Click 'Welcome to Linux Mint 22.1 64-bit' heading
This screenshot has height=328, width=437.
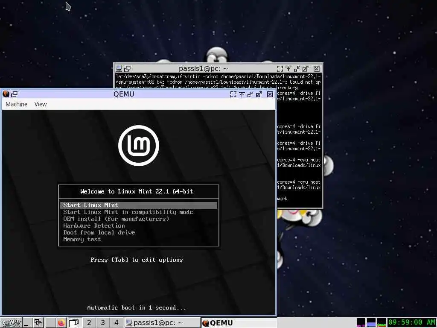pos(137,191)
